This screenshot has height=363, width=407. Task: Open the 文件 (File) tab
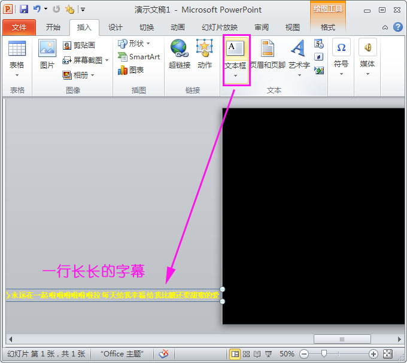(19, 28)
